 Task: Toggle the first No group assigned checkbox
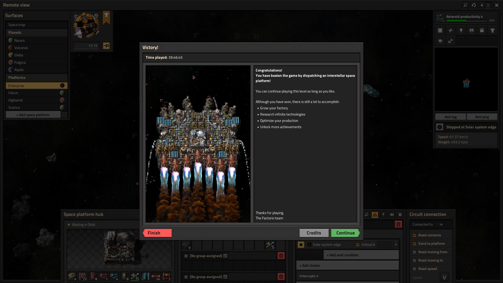(186, 256)
